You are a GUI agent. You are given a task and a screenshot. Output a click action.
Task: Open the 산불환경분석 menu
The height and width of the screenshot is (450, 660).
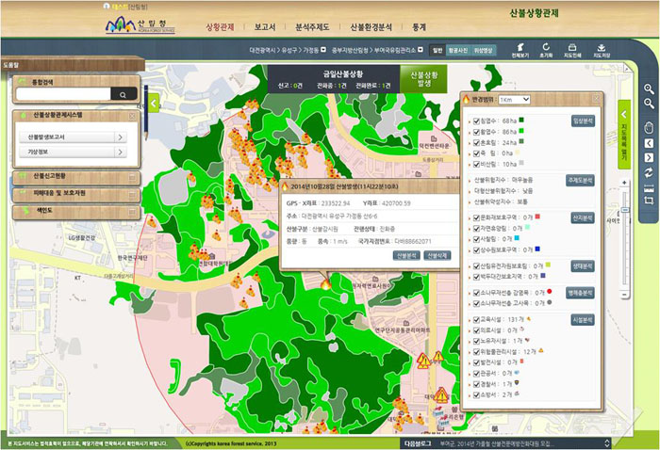pyautogui.click(x=371, y=28)
